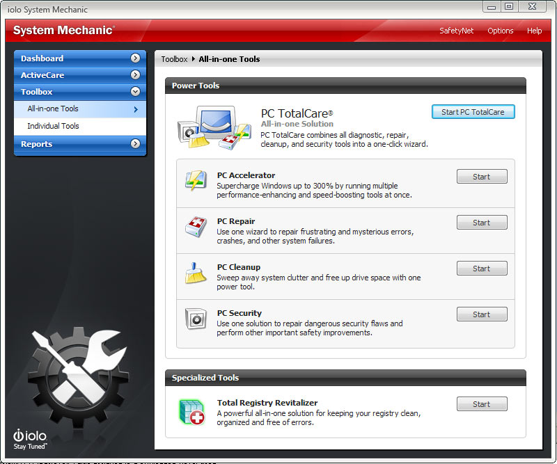Image resolution: width=557 pixels, height=464 pixels.
Task: Click the All-in-one Tools arrow indicator
Action: coord(136,109)
